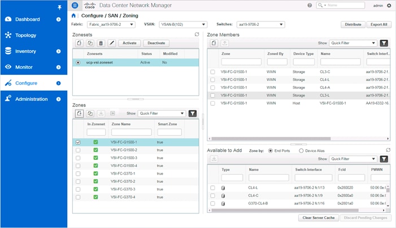Click the in-zoneset green check for VSI-FC-G370-4
Screen dimensions: 396x228
95,197
